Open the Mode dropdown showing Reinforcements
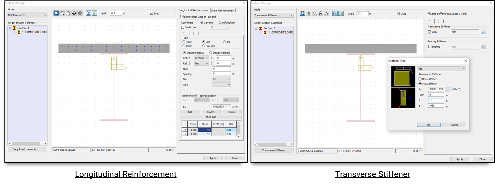 [x=27, y=15]
